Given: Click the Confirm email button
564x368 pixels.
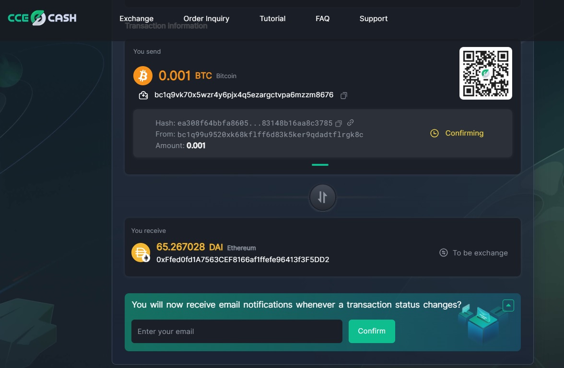Looking at the screenshot, I should [372, 332].
